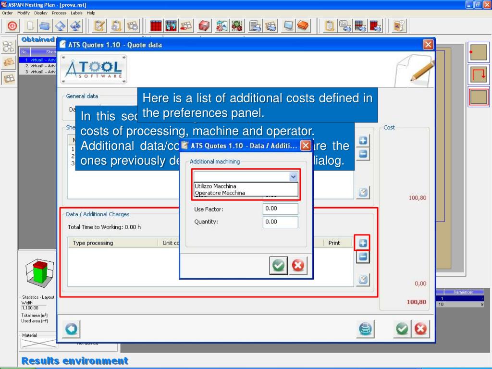Click the save diskette toolbar icon
The image size is (492, 369).
tap(60, 26)
